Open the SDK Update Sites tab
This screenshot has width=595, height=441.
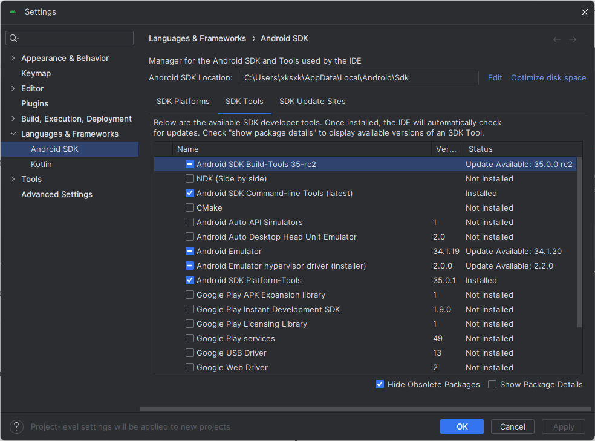click(312, 102)
